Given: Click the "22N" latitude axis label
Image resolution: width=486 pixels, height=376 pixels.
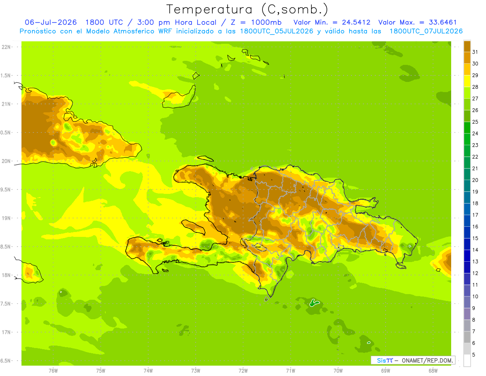Looking at the screenshot, I should tap(6, 47).
